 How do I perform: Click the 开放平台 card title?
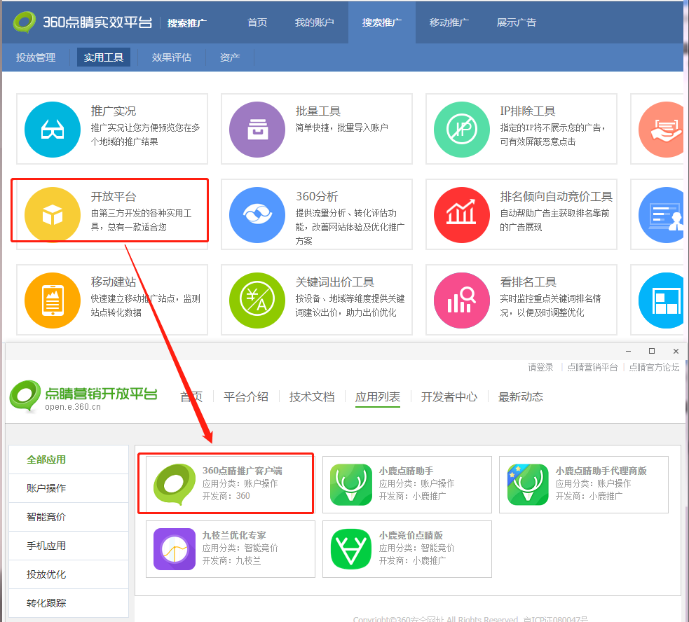click(114, 196)
